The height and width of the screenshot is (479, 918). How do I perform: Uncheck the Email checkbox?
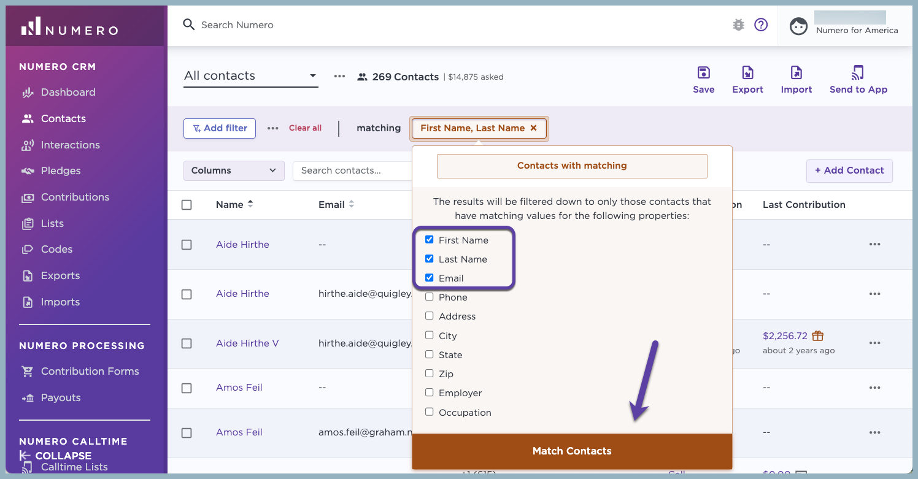point(430,278)
